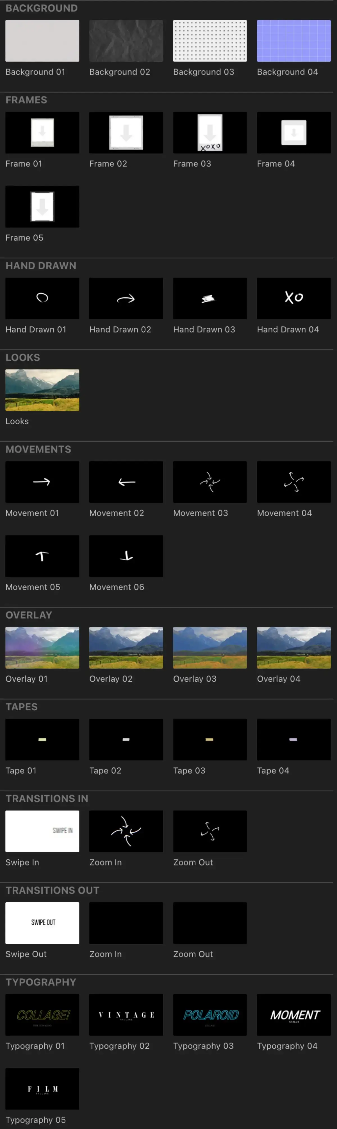Select Typography 01 Collage title
This screenshot has height=1129, width=337.
pos(42,1015)
